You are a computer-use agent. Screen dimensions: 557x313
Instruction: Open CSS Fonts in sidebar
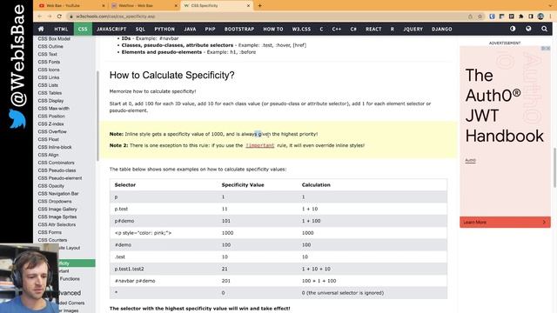(x=49, y=62)
